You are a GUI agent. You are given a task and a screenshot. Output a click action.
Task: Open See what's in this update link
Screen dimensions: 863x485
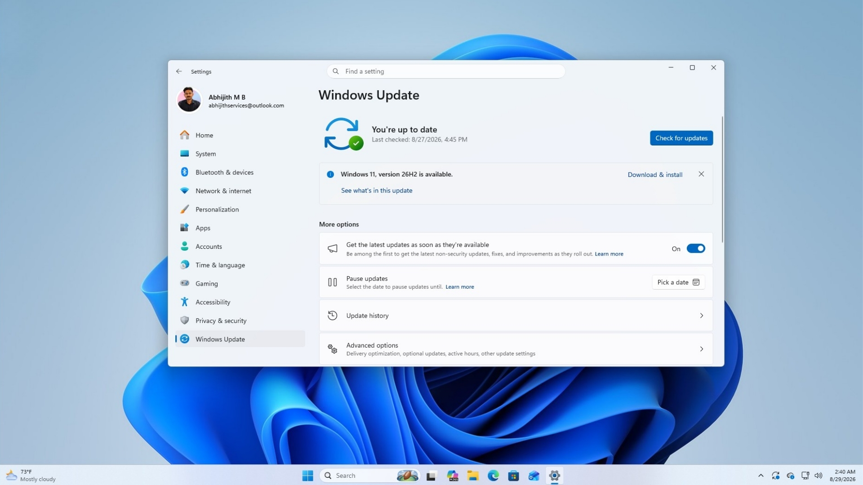[x=377, y=190]
